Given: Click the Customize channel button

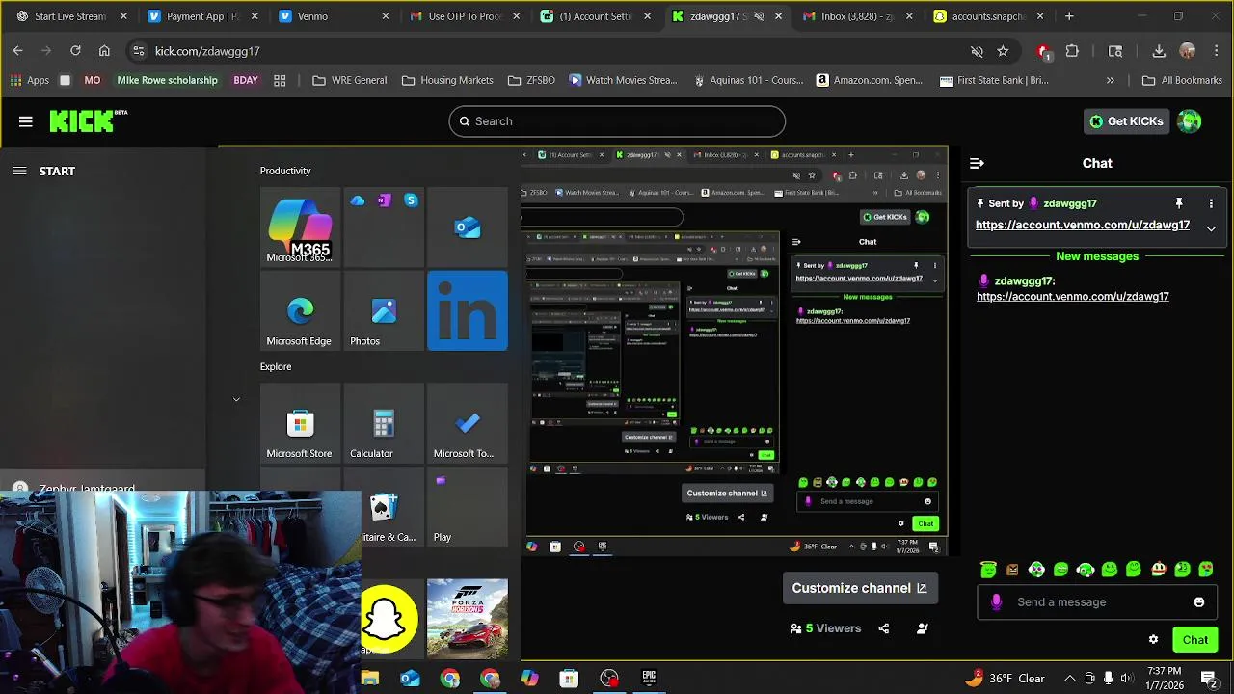Looking at the screenshot, I should click(859, 588).
